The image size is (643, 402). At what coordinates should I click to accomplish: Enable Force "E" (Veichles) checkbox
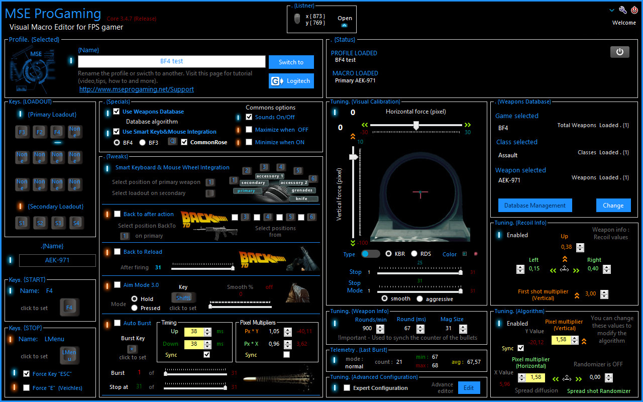click(x=27, y=387)
